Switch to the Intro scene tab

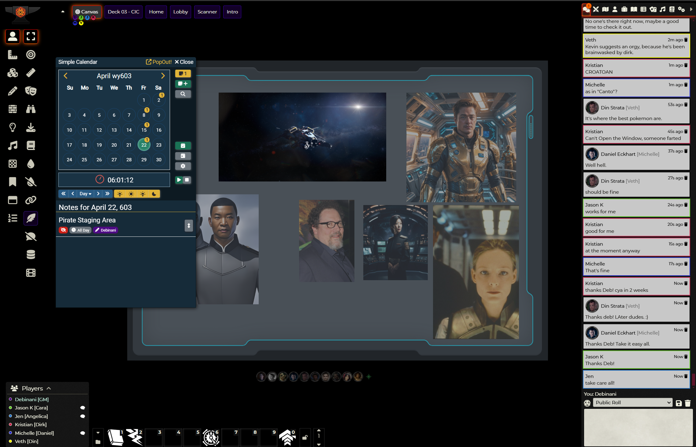[232, 12]
